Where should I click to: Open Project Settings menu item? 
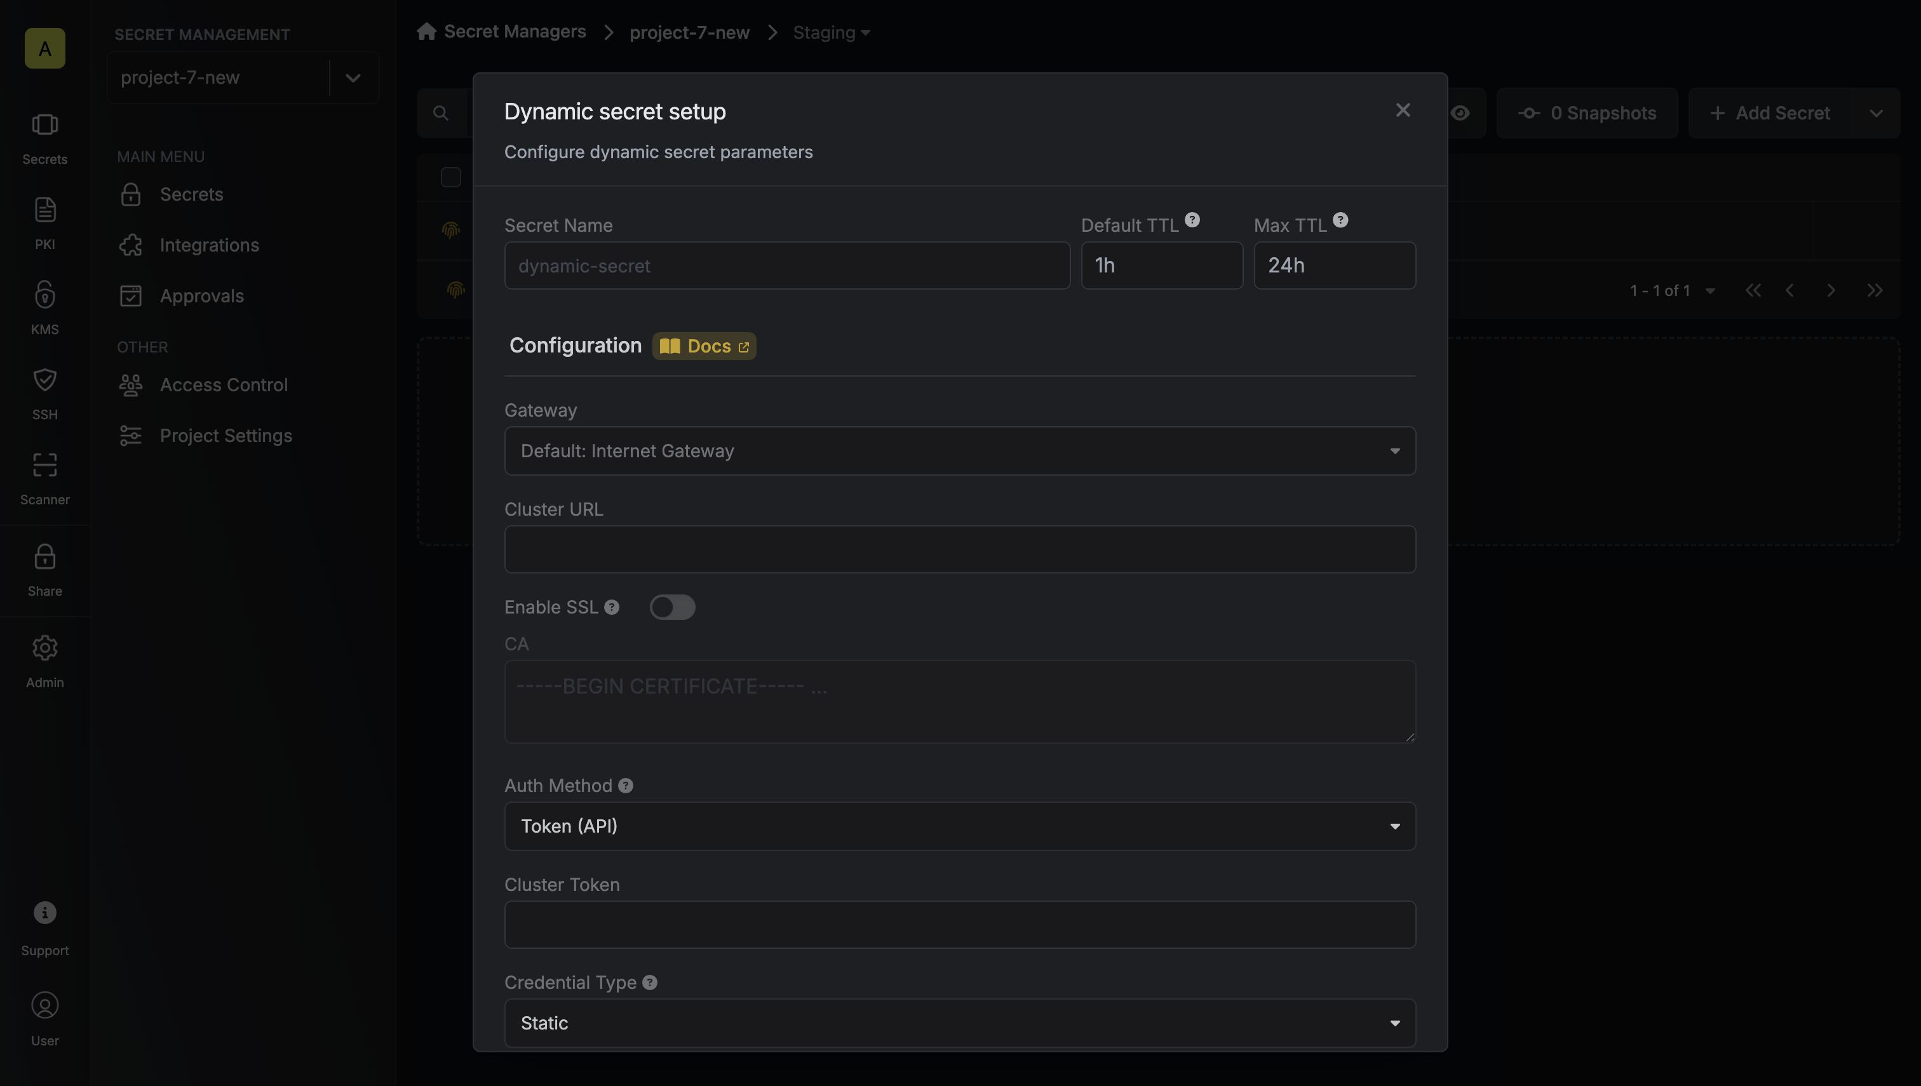coord(226,436)
